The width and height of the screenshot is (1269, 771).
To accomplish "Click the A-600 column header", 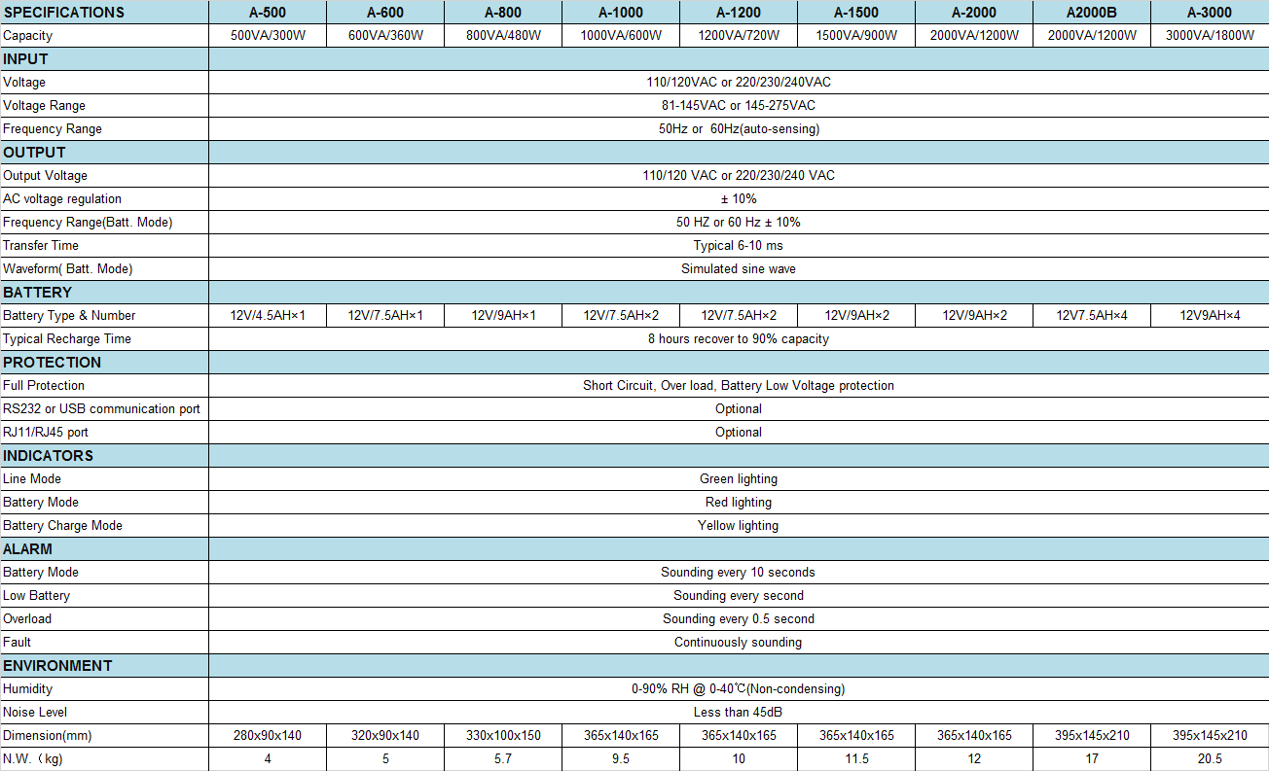I will pyautogui.click(x=385, y=13).
